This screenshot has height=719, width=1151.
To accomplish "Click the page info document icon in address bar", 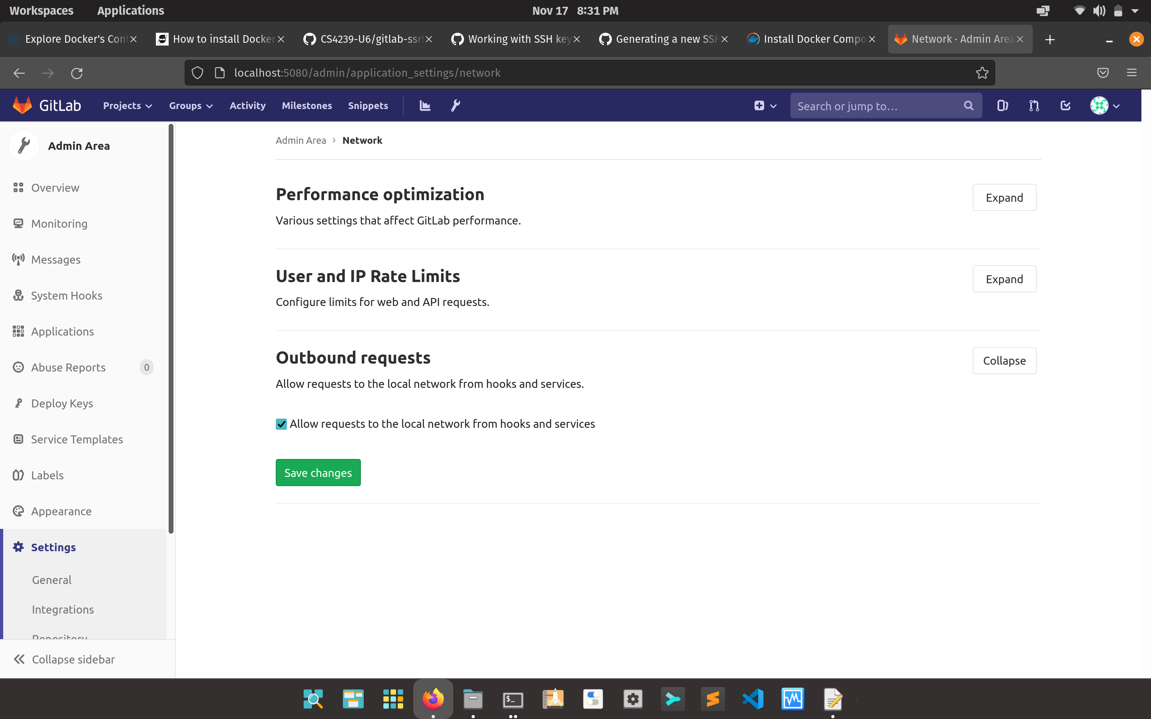I will [x=219, y=73].
